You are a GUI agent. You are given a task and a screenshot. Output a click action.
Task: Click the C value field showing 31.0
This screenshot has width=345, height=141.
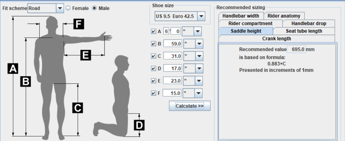[173, 56]
